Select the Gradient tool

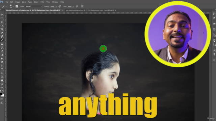2,55
